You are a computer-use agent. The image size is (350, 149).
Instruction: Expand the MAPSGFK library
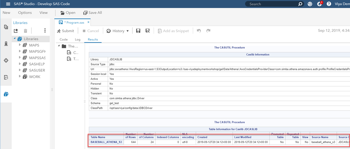[x=20, y=51]
